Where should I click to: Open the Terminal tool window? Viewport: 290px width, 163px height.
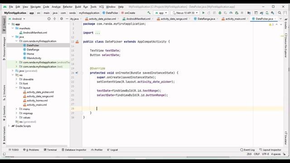pyautogui.click(x=50, y=150)
